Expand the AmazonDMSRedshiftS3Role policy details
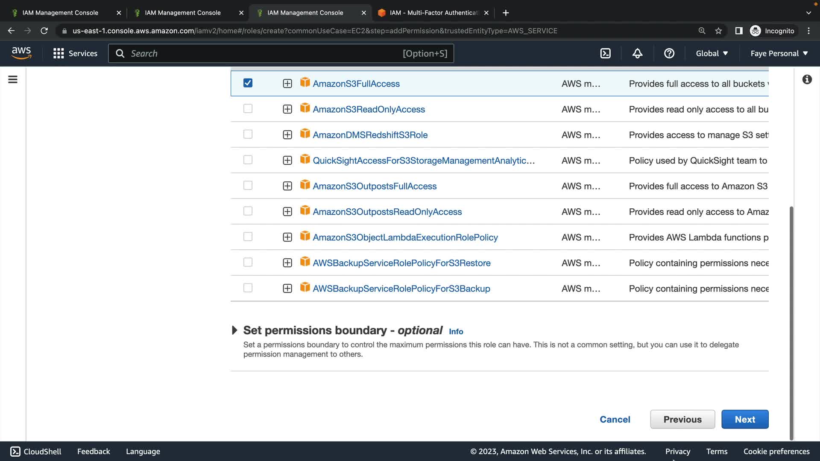Image resolution: width=820 pixels, height=461 pixels. [x=287, y=135]
